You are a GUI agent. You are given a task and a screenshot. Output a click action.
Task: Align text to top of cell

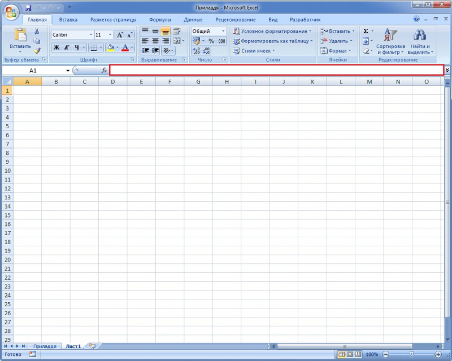click(x=145, y=31)
